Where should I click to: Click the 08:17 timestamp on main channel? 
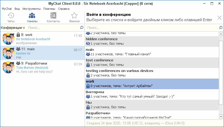coord(78,50)
